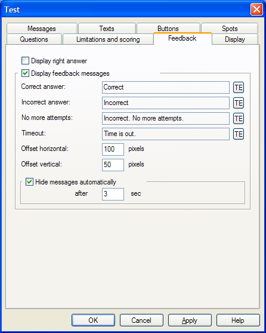Select the Spots tab
This screenshot has width=266, height=333.
pyautogui.click(x=230, y=29)
